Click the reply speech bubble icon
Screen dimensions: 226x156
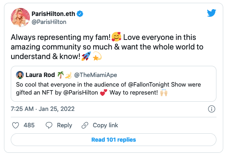click(x=49, y=125)
